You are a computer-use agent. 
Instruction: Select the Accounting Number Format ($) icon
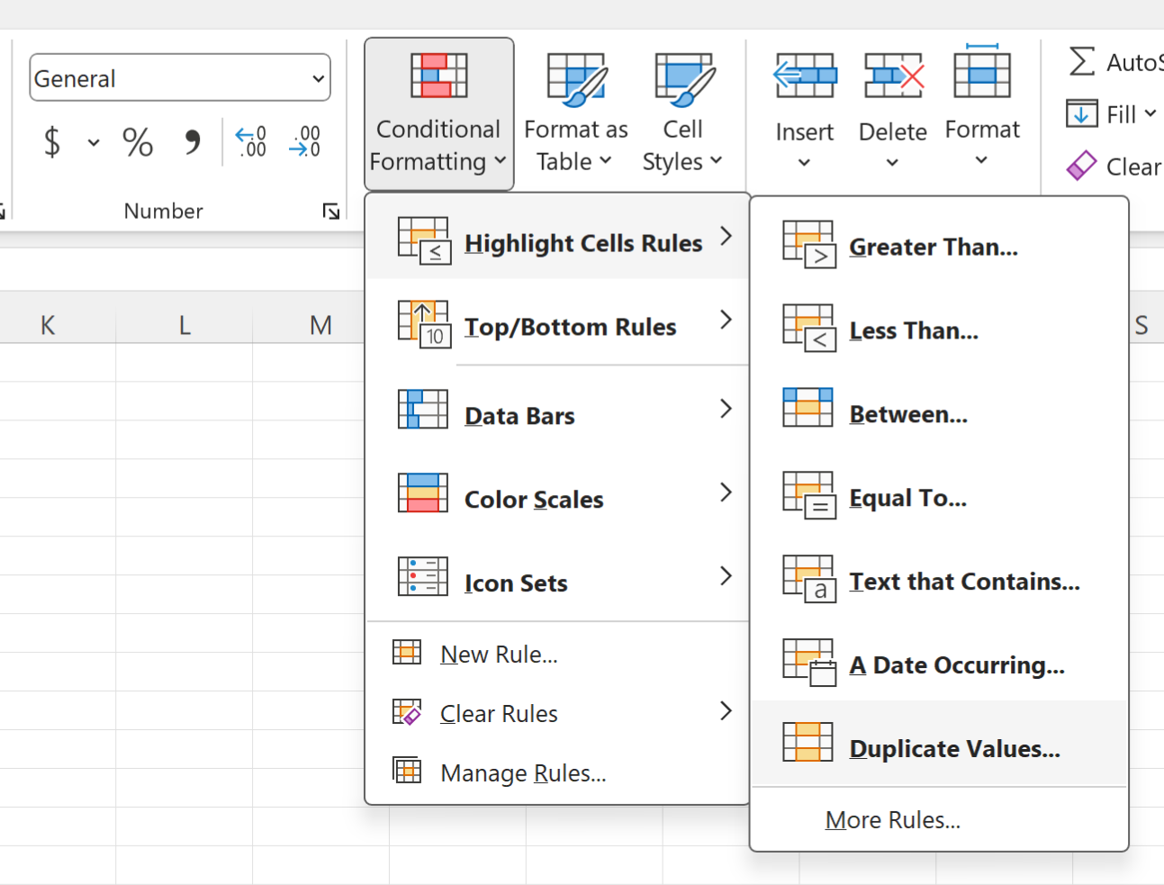(52, 142)
